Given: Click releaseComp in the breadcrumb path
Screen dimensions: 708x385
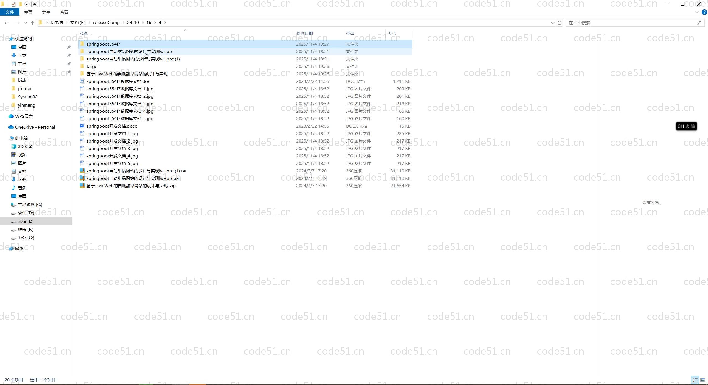Looking at the screenshot, I should 106,23.
